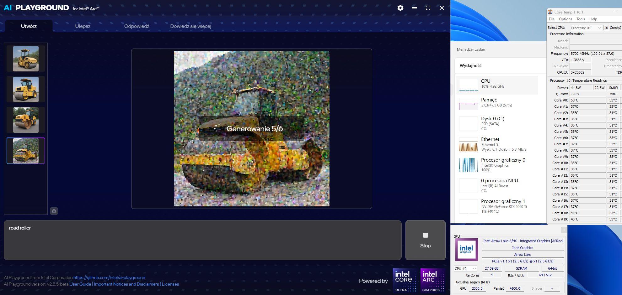Select the fourth noisy in-progress thumbnail

pyautogui.click(x=26, y=151)
